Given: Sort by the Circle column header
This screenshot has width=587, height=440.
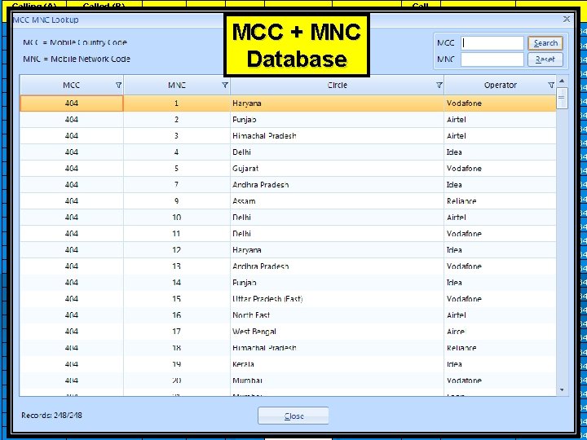Looking at the screenshot, I should point(337,86).
